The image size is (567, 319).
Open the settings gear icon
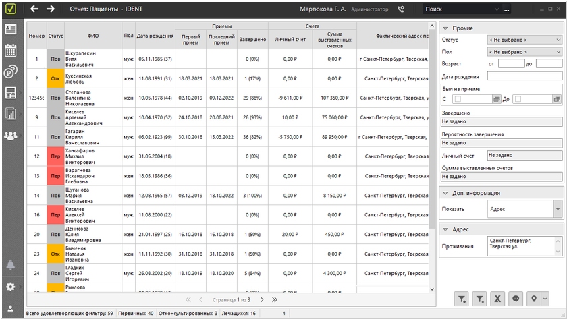pyautogui.click(x=11, y=287)
